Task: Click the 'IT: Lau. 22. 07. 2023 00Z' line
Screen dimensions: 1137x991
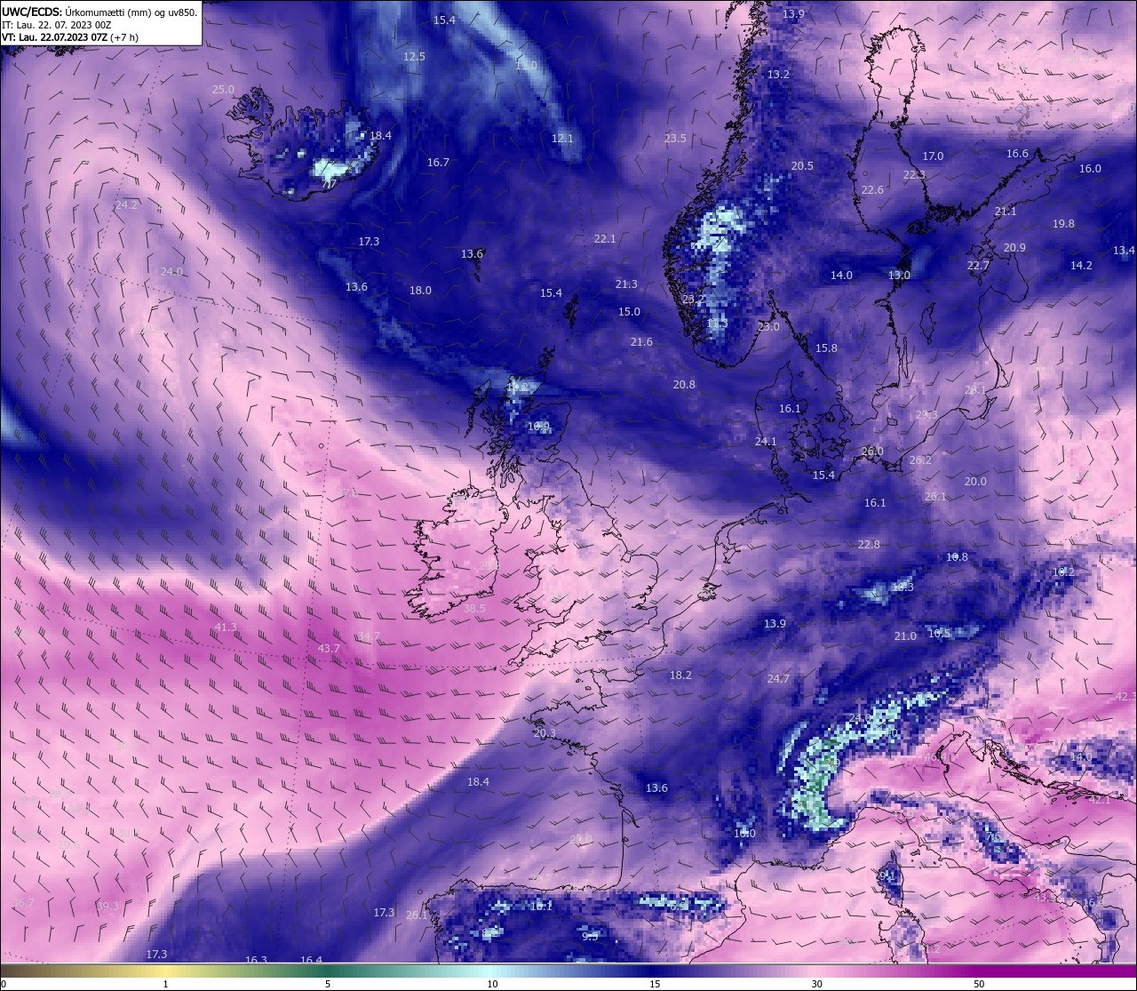Action: tap(57, 25)
